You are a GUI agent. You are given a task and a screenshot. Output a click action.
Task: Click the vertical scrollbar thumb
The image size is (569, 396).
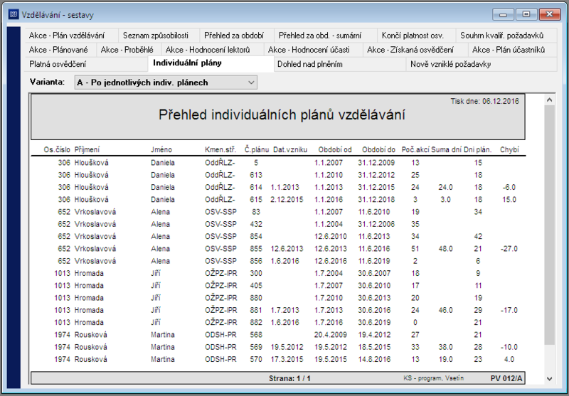tap(550, 225)
